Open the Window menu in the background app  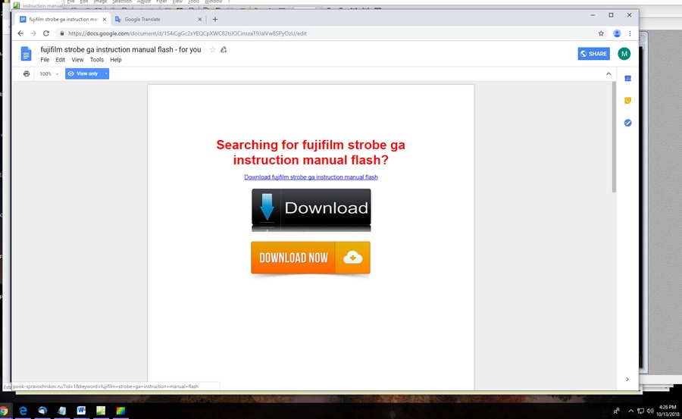click(x=213, y=2)
